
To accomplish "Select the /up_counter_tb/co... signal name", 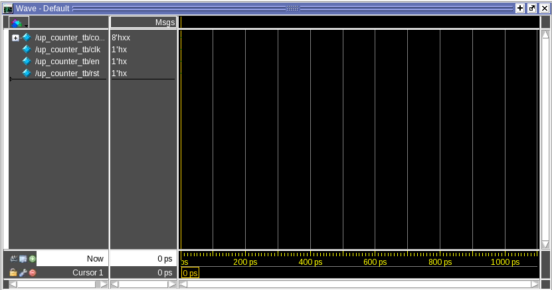I will click(70, 38).
